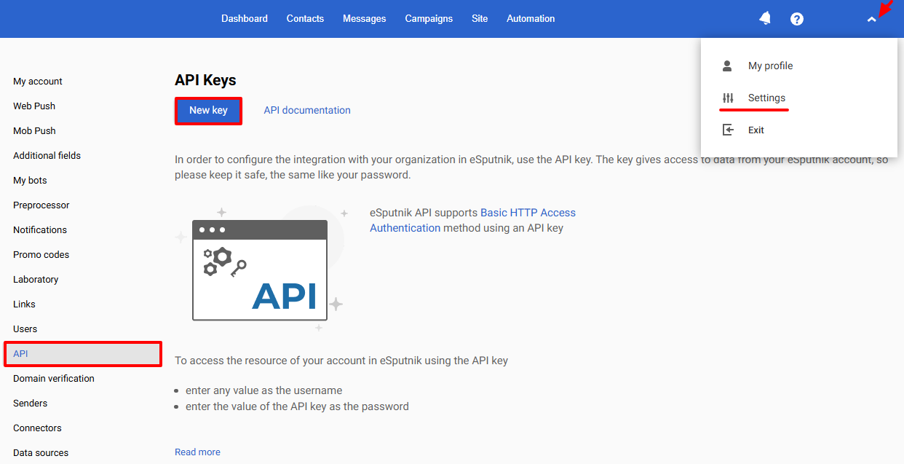Image resolution: width=904 pixels, height=464 pixels.
Task: Select Preprocessor in the sidebar
Action: tap(41, 205)
